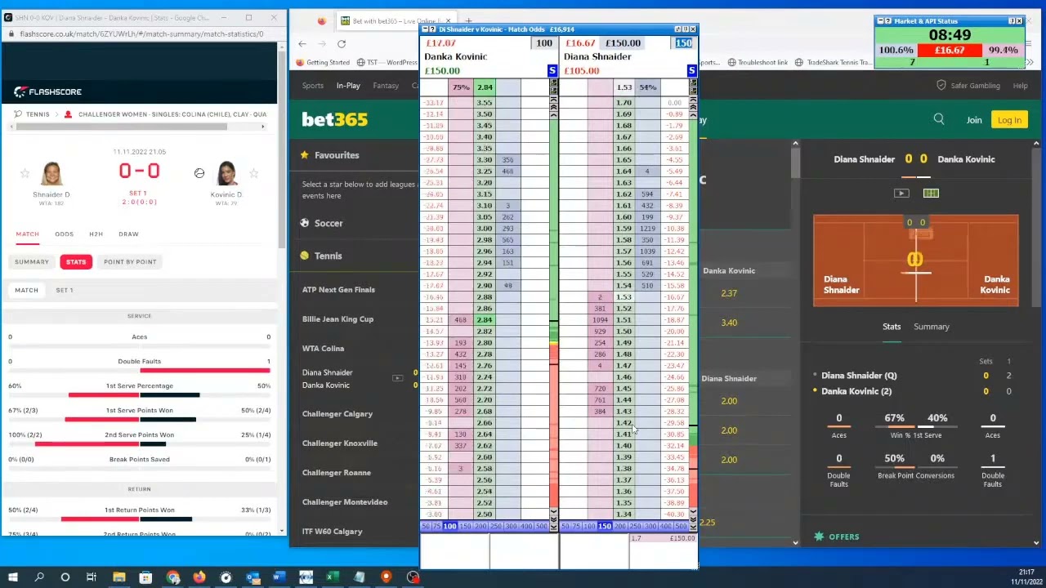Select 250 stake on Shnaider ladder
This screenshot has height=588, width=1046.
[x=636, y=527]
